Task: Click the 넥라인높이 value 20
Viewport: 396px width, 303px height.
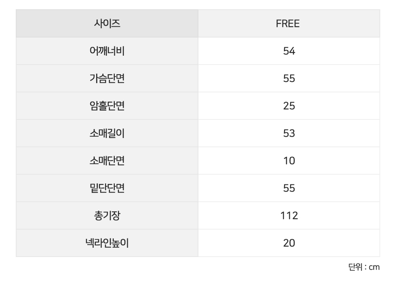Action: pos(289,243)
